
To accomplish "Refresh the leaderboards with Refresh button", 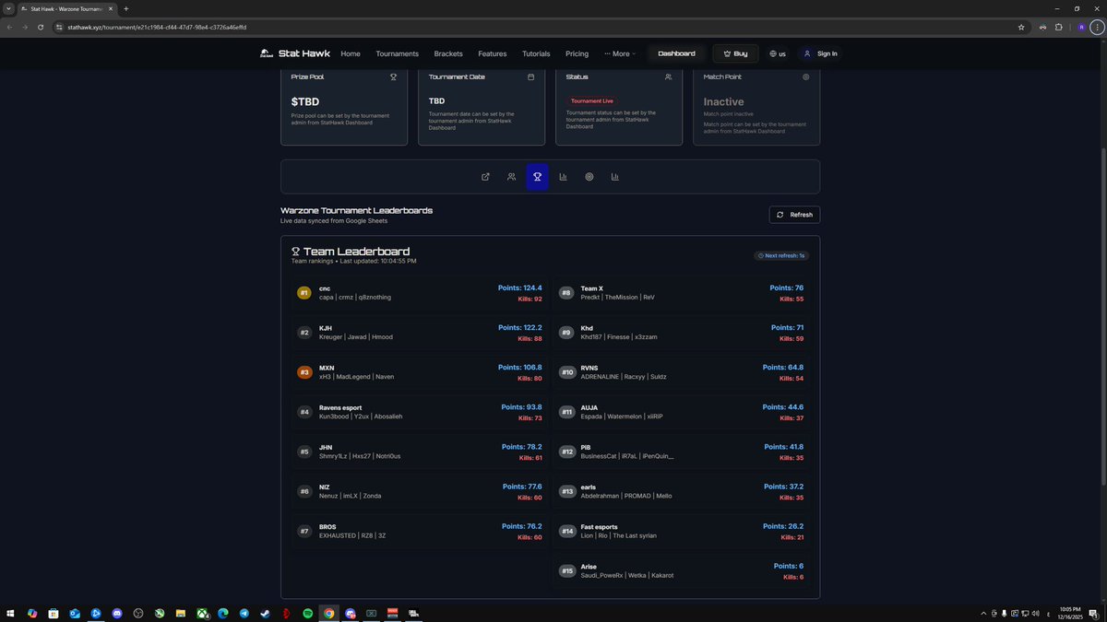I will (794, 215).
